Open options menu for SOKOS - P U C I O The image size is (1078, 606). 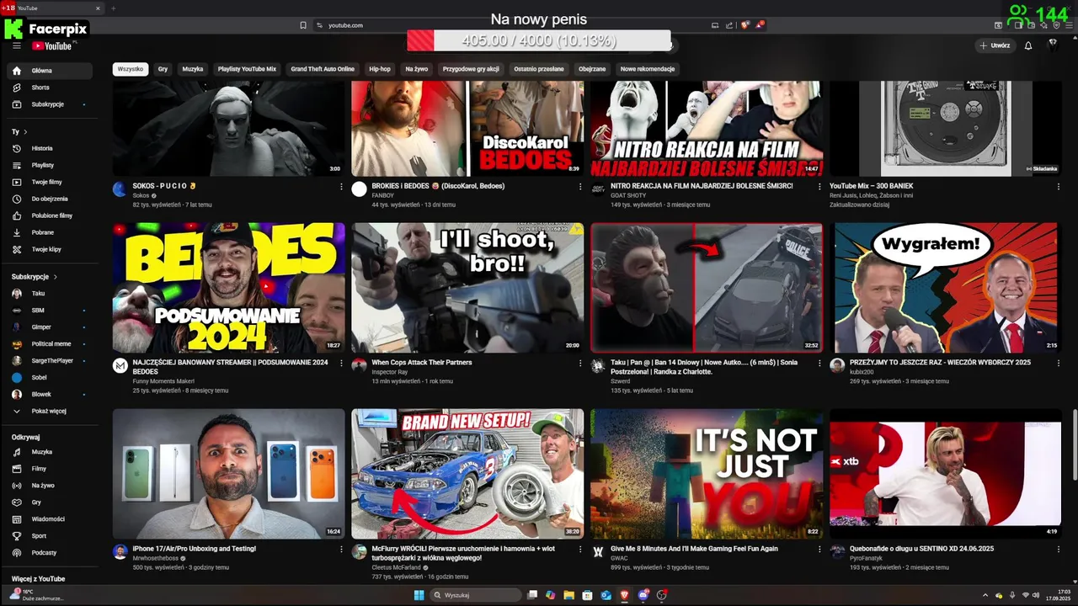(341, 187)
